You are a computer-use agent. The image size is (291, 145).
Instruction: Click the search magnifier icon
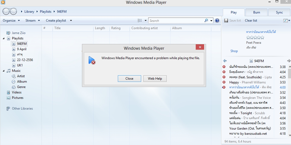[x=206, y=21]
